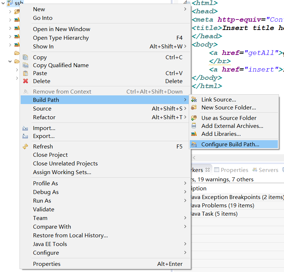Open the Refactor submenu arrow
The height and width of the screenshot is (272, 284).
tap(185, 117)
